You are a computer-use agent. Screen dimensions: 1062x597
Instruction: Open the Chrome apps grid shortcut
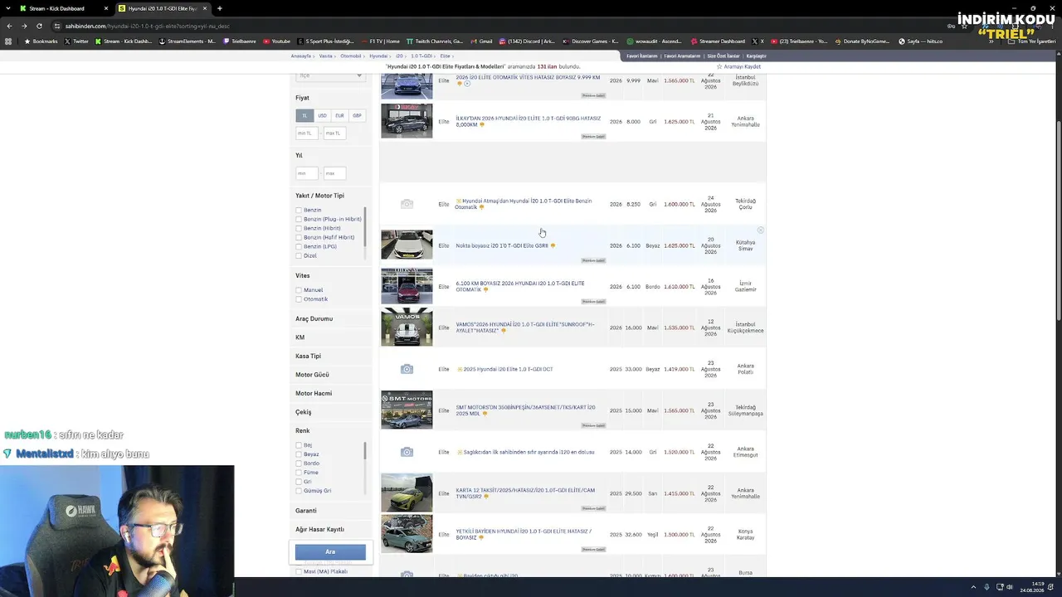click(x=9, y=41)
